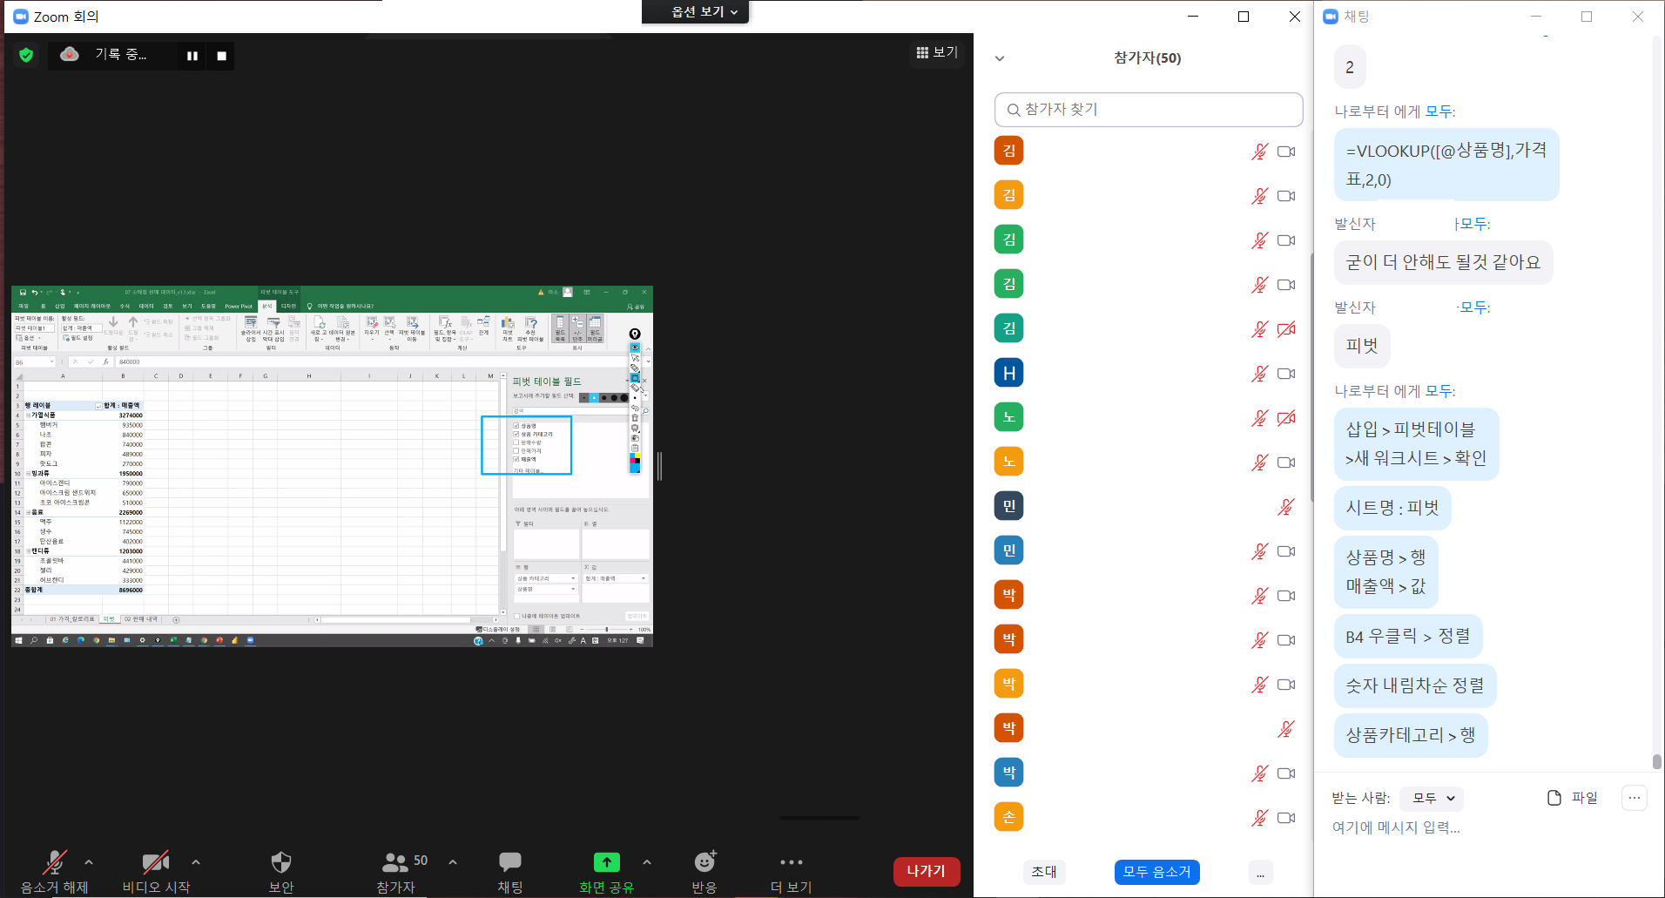Expand audio options arrow beside mute
This screenshot has width=1665, height=898.
[x=89, y=861]
